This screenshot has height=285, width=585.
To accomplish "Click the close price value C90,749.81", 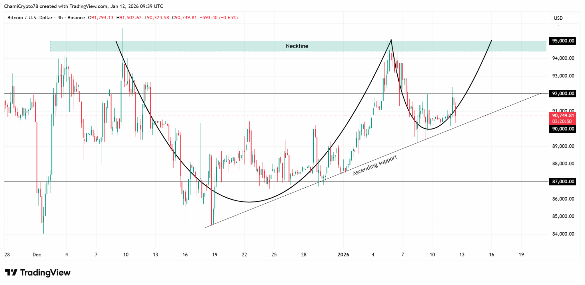I will tap(185, 18).
